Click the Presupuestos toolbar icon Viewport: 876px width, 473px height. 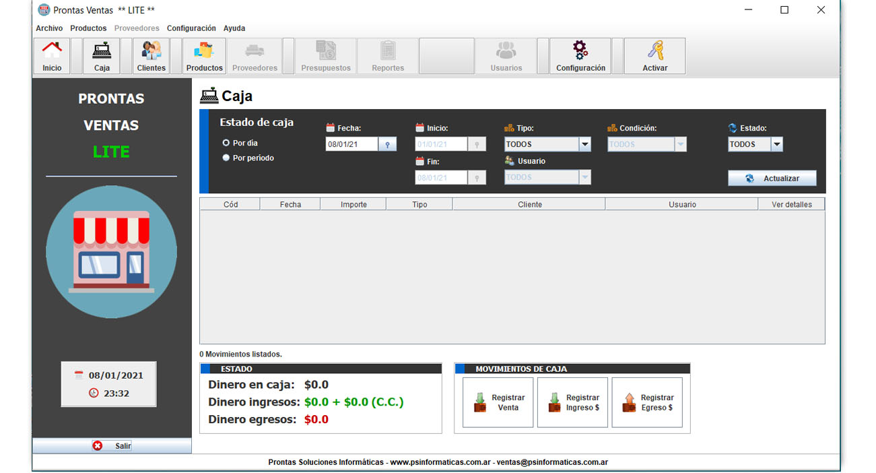pos(326,56)
